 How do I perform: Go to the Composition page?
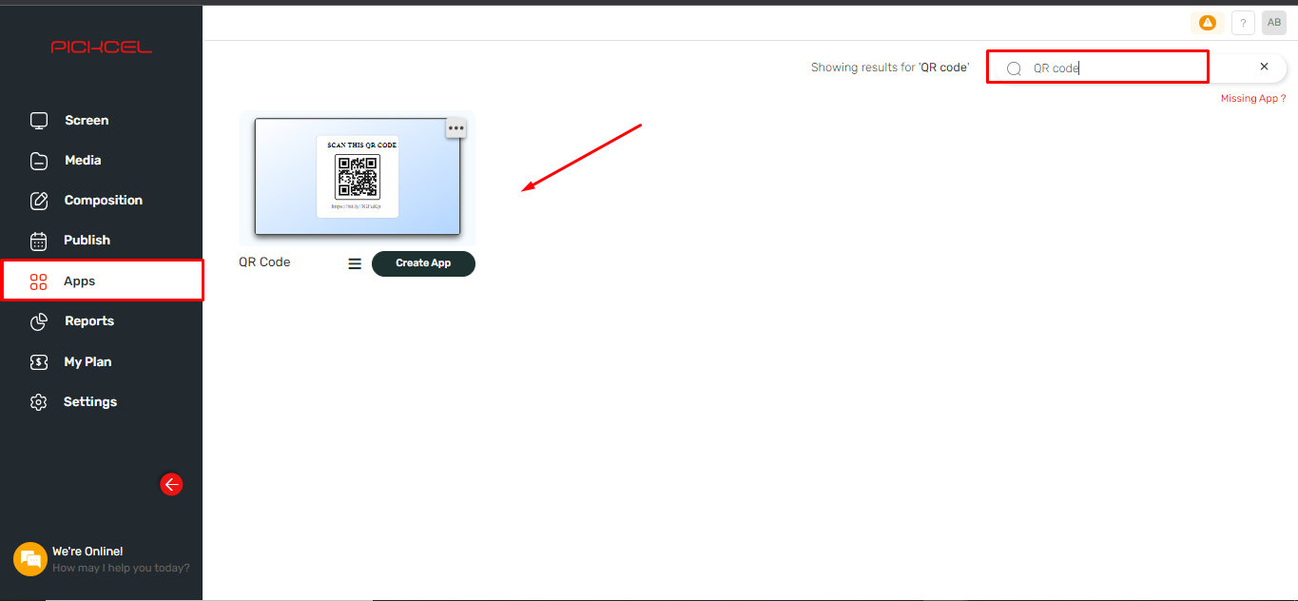pyautogui.click(x=102, y=201)
